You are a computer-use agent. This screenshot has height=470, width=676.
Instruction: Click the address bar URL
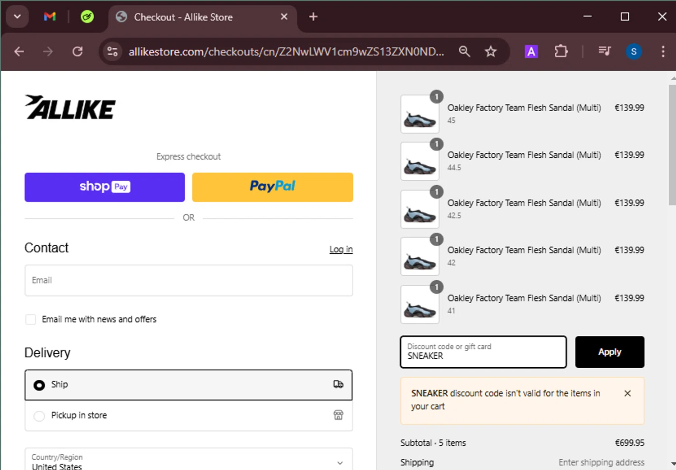pyautogui.click(x=286, y=52)
